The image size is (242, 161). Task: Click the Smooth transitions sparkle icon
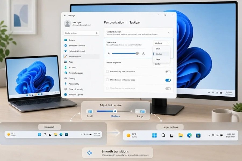tap(90, 153)
